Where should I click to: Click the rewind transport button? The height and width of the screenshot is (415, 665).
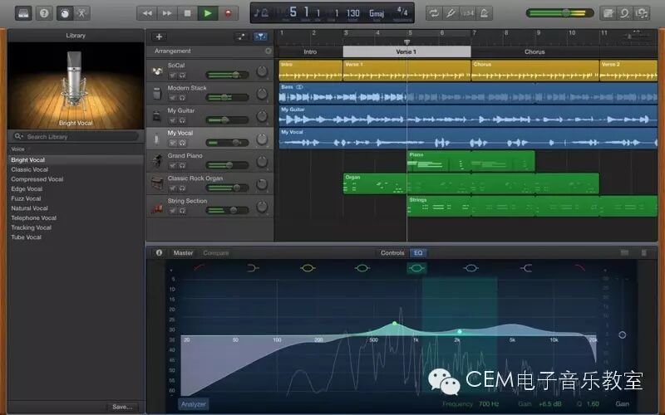coord(147,13)
